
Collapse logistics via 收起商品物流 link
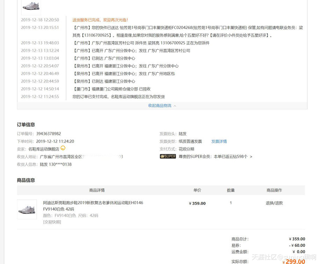[162, 106]
